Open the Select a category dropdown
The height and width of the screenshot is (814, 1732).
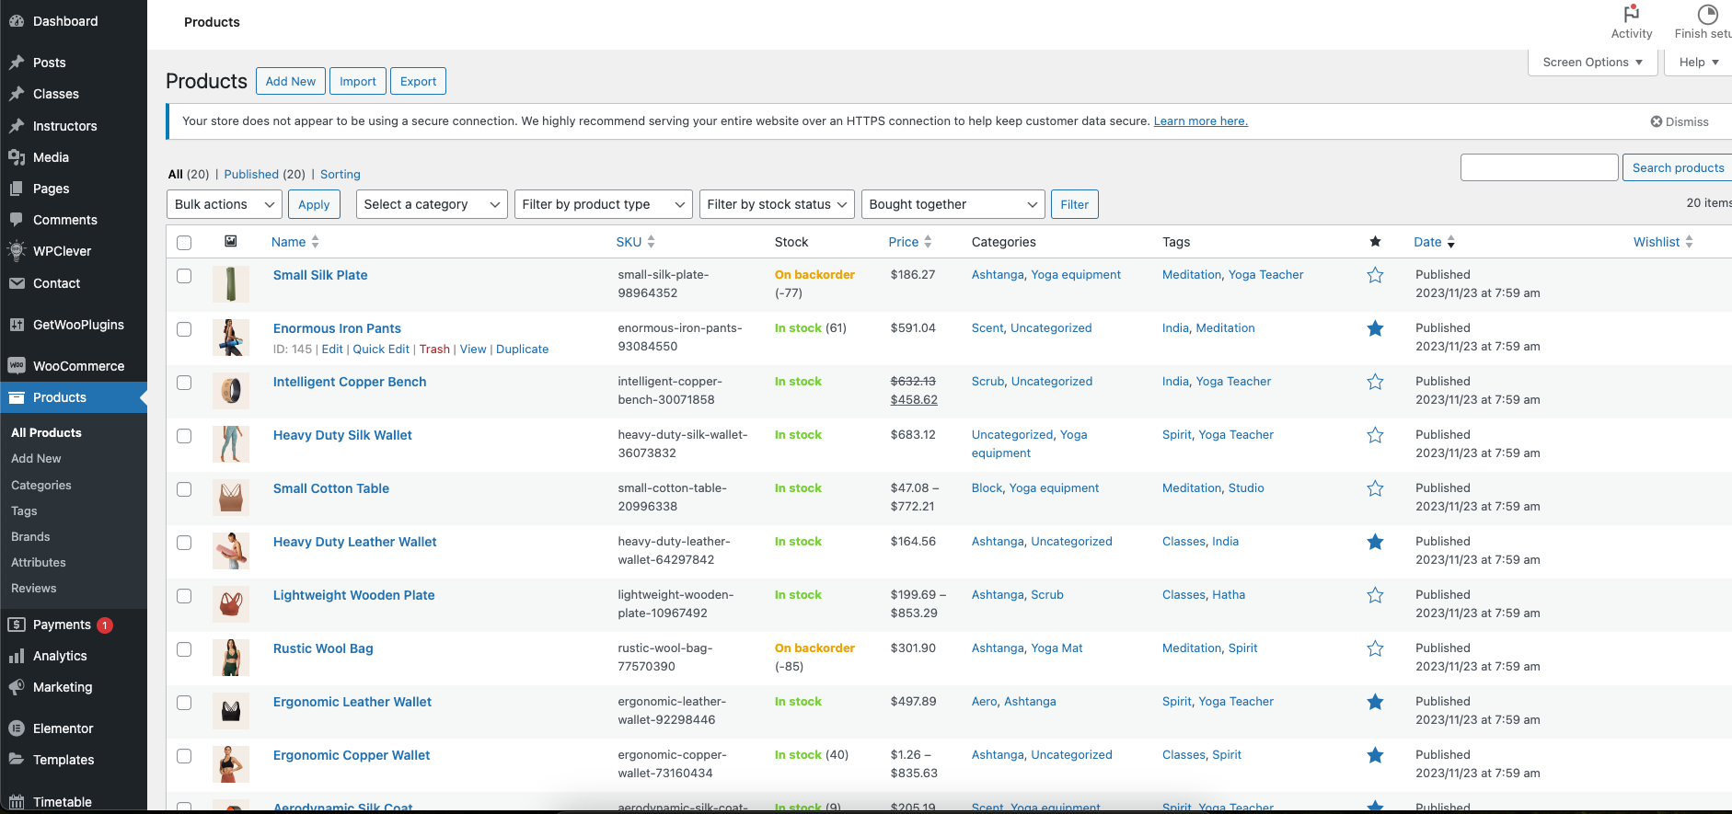coord(432,204)
